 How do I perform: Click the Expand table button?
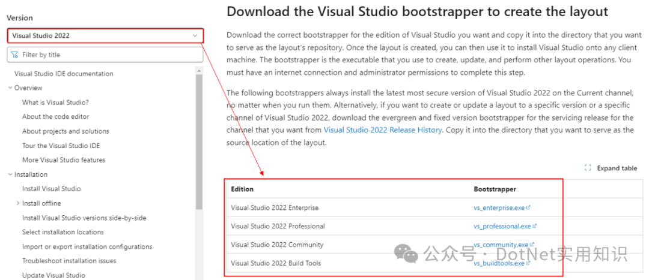(x=611, y=168)
